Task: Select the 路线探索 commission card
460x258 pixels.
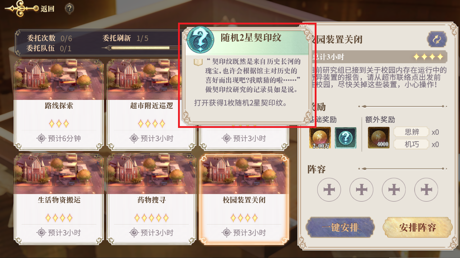Action: click(59, 104)
